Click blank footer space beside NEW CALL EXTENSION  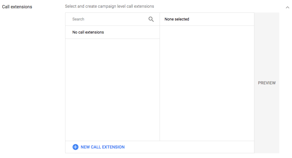[x=190, y=147]
